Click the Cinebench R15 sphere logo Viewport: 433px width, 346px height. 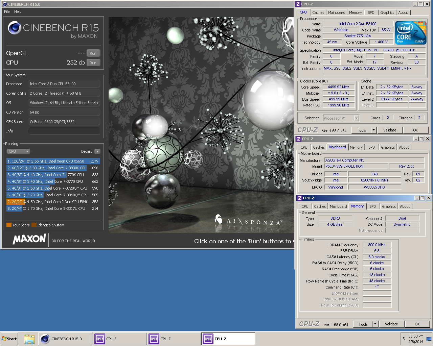(15, 28)
